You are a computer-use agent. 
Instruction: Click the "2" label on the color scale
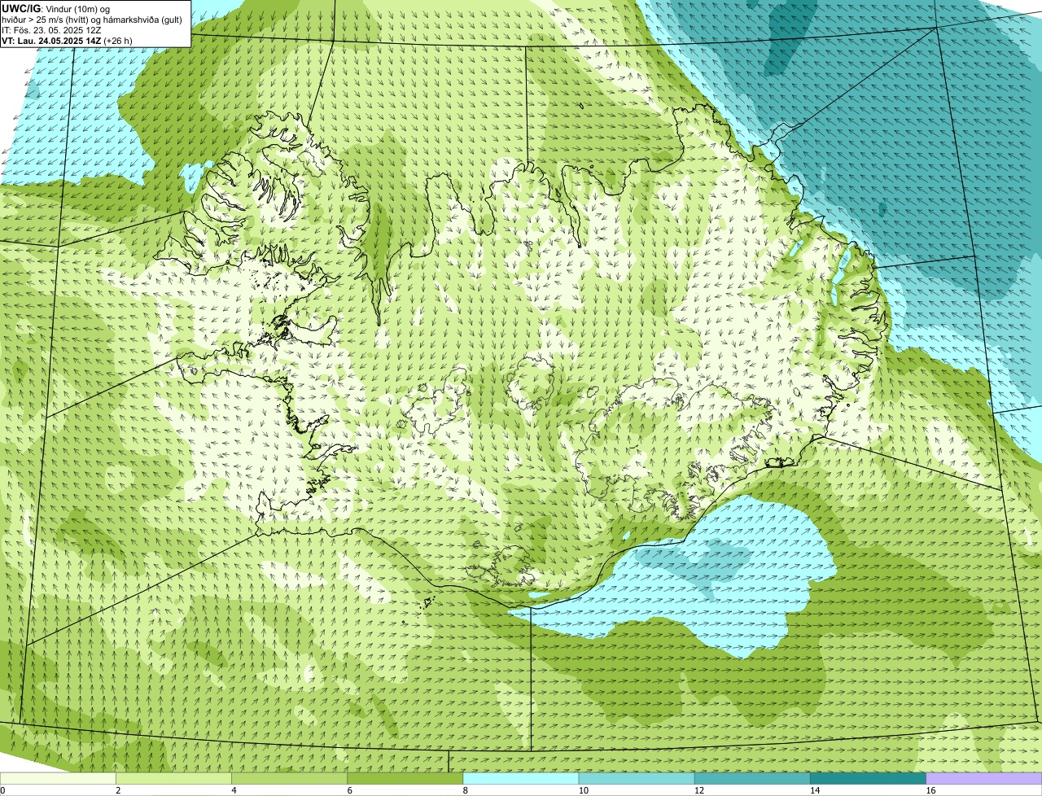(118, 790)
